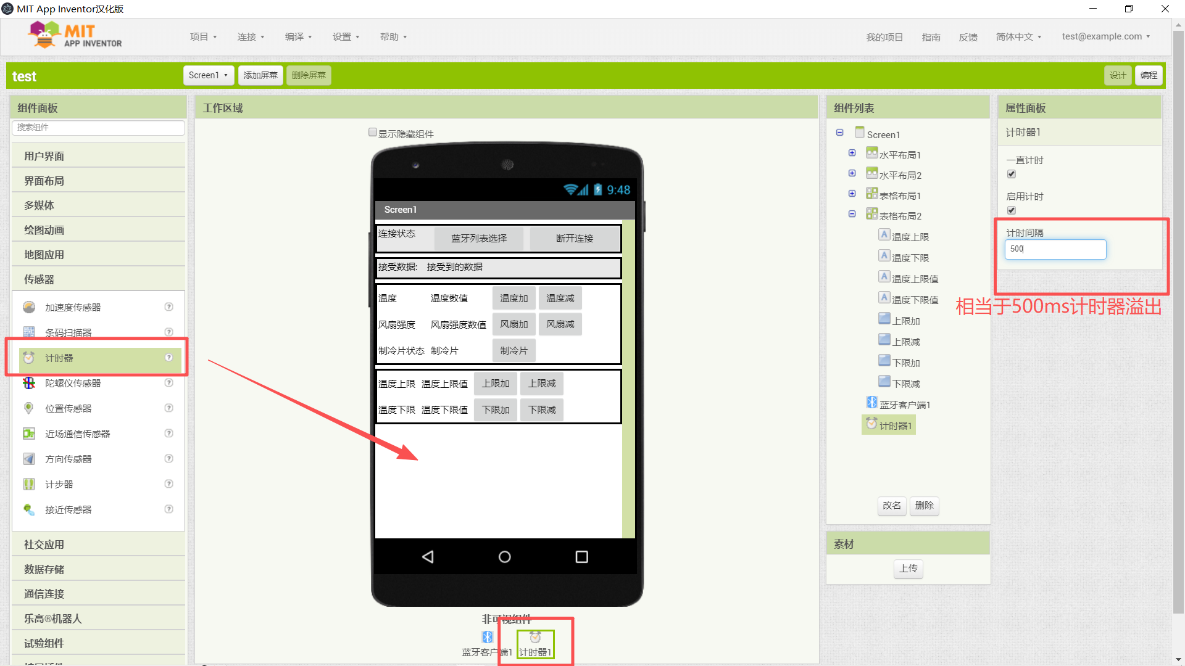Click the NFC sensor icon

(x=29, y=434)
